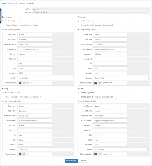Select Technical Use Following Details radio

[x=78, y=30]
